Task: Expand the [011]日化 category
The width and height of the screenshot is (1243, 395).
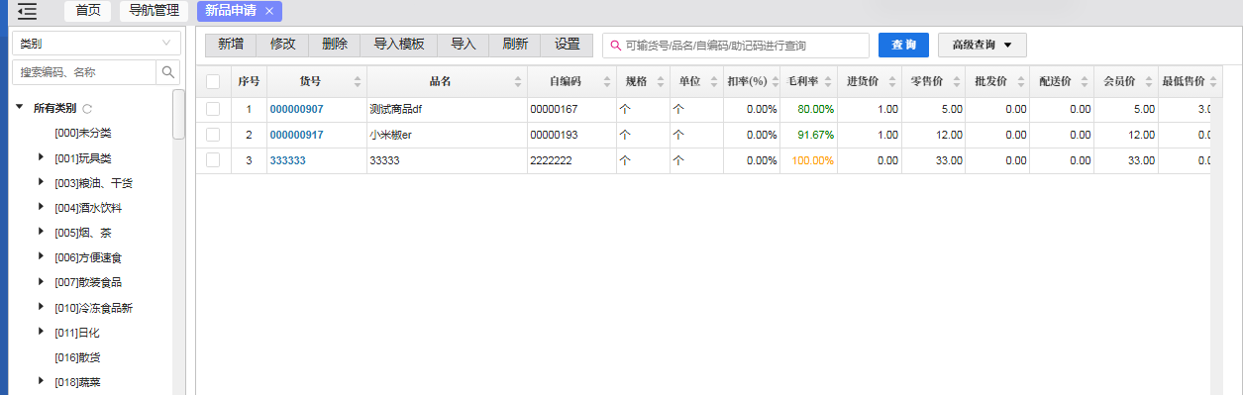Action: pyautogui.click(x=41, y=332)
